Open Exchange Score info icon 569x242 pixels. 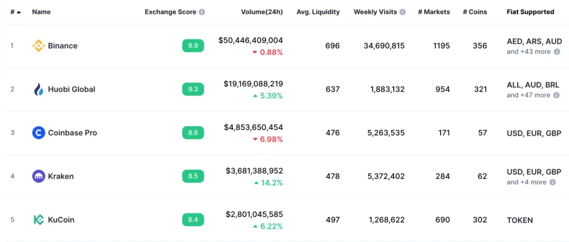[202, 12]
